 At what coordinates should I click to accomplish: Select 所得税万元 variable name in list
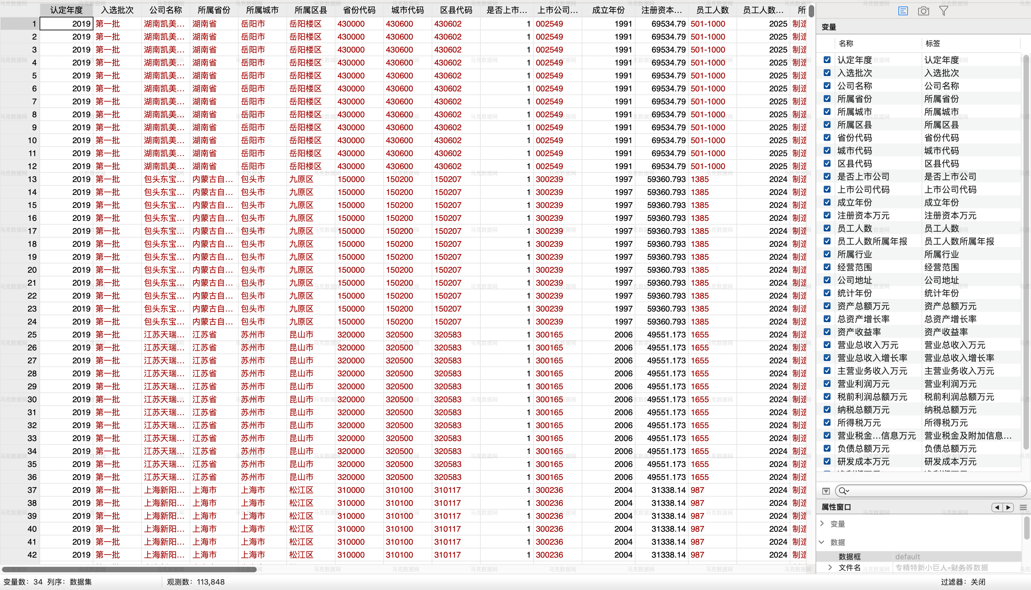[859, 423]
